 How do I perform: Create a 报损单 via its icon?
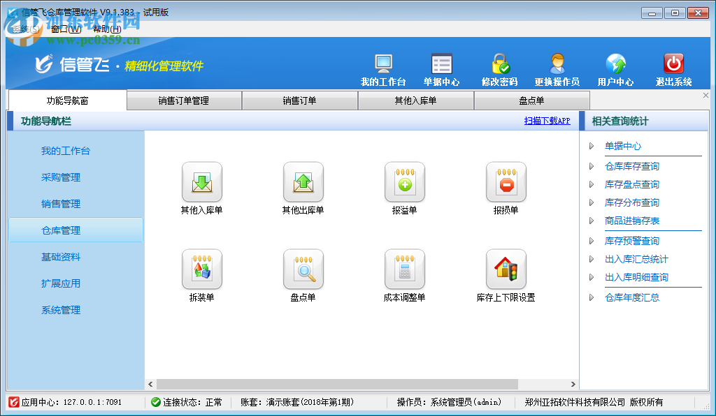[x=506, y=181]
